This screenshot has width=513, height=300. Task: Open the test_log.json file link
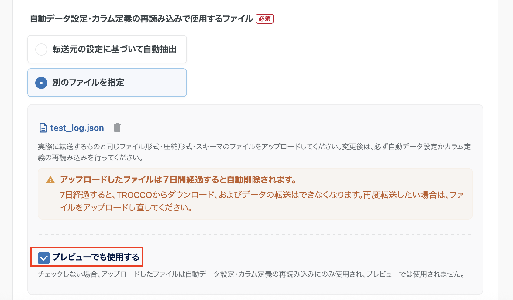click(77, 128)
